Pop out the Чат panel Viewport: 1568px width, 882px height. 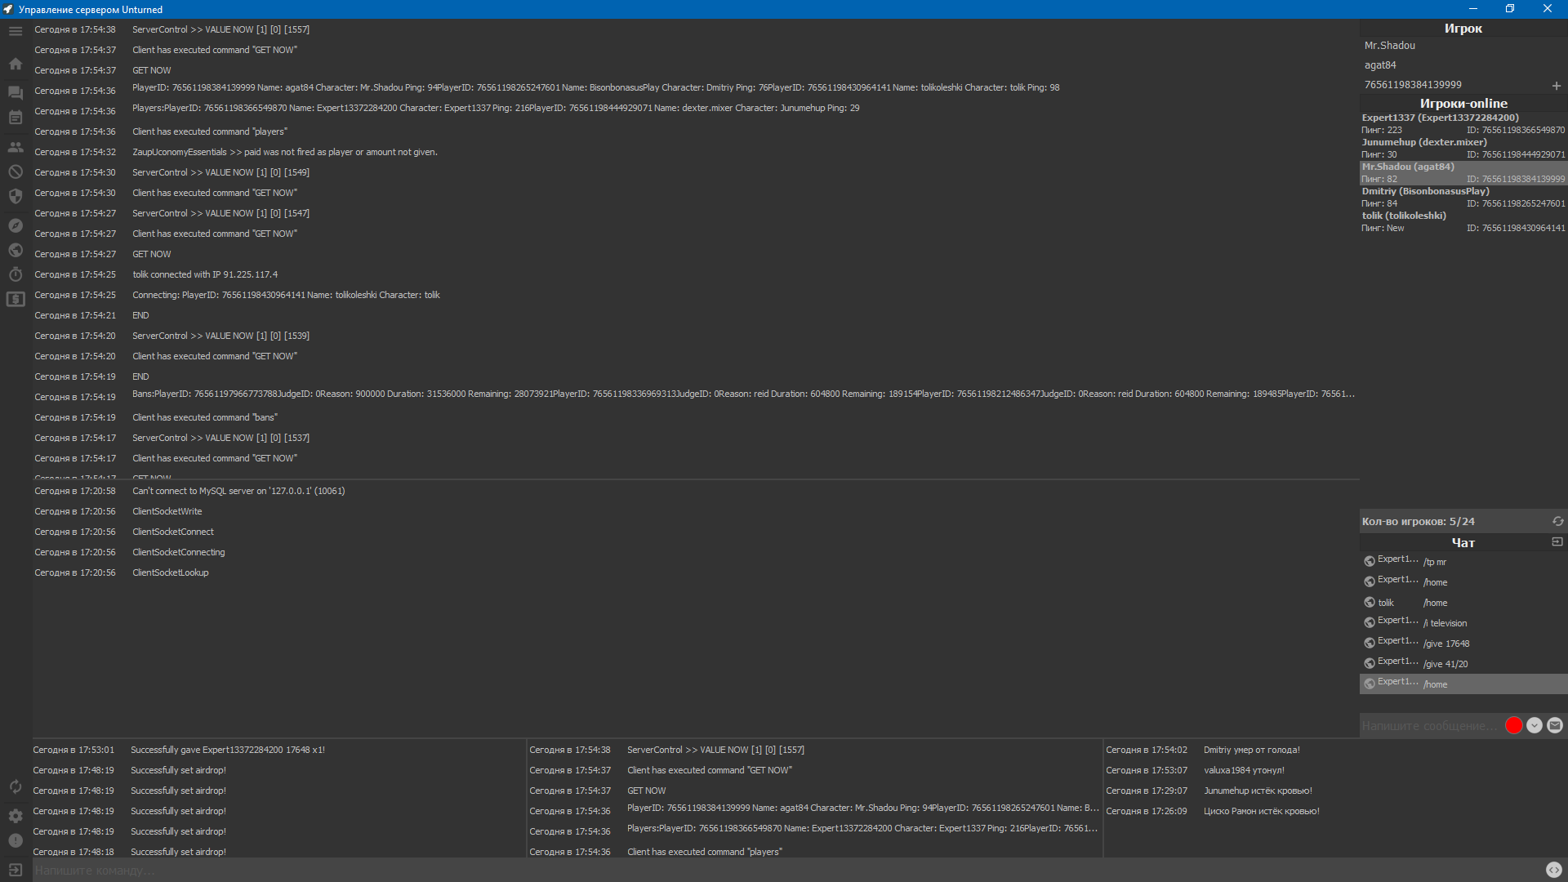[1557, 542]
